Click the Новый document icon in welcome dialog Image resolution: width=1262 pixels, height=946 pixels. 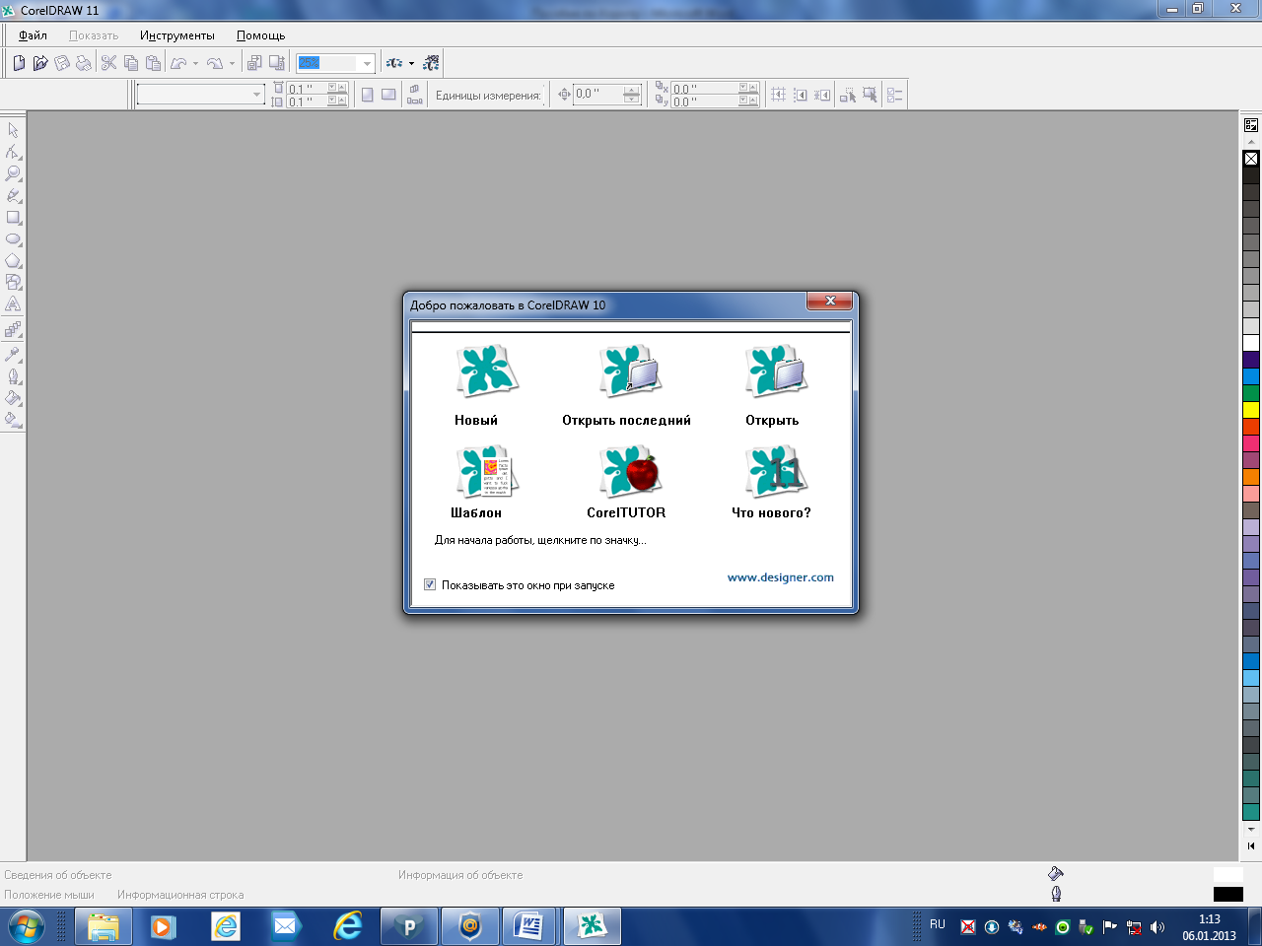(x=487, y=372)
